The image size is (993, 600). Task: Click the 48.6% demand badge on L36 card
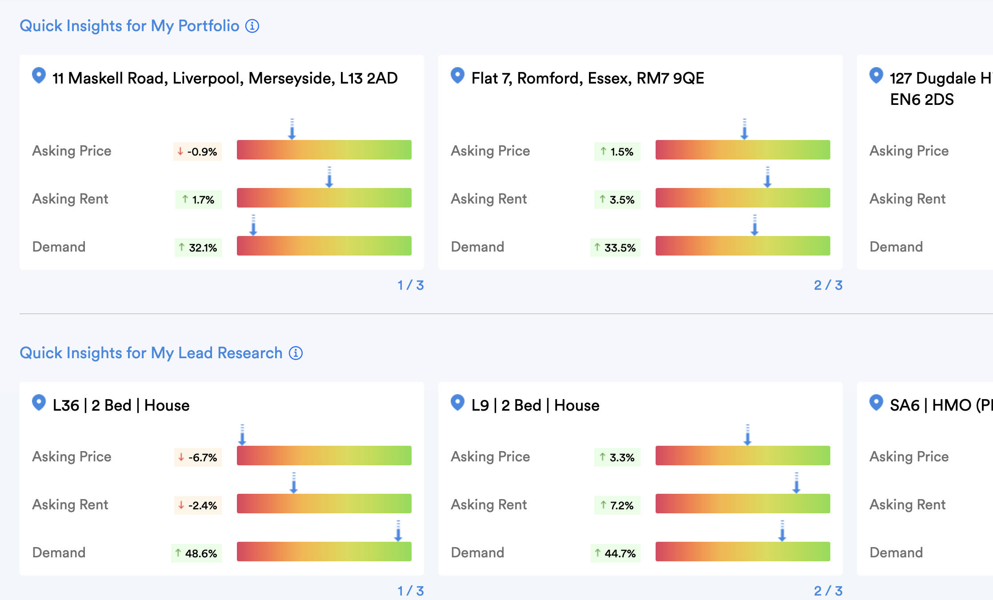click(x=196, y=553)
